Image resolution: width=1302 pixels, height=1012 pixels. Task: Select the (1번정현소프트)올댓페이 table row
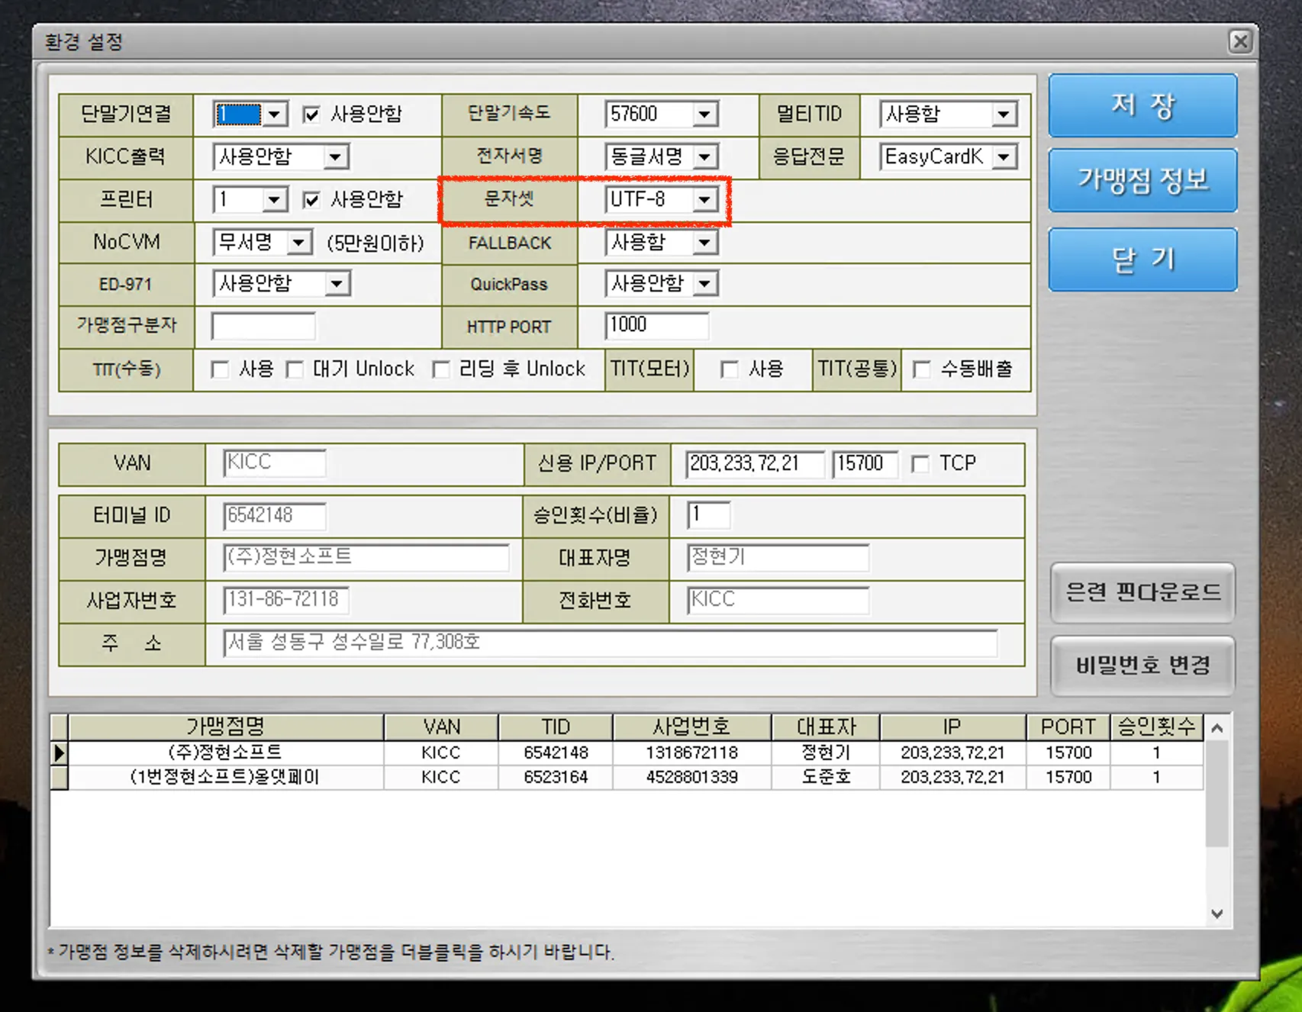[x=225, y=777]
